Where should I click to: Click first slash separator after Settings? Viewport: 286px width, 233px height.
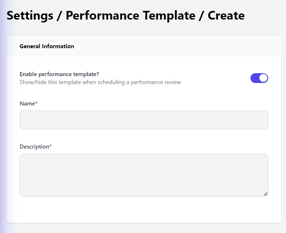point(59,16)
